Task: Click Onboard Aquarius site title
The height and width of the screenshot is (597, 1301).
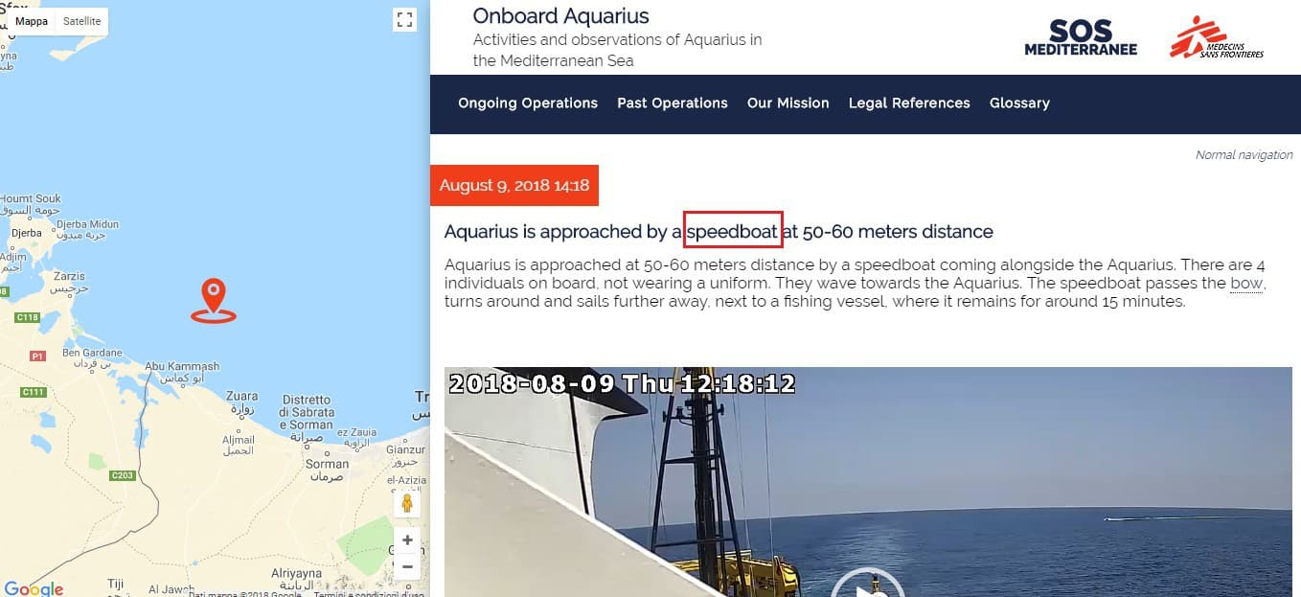Action: pos(560,16)
